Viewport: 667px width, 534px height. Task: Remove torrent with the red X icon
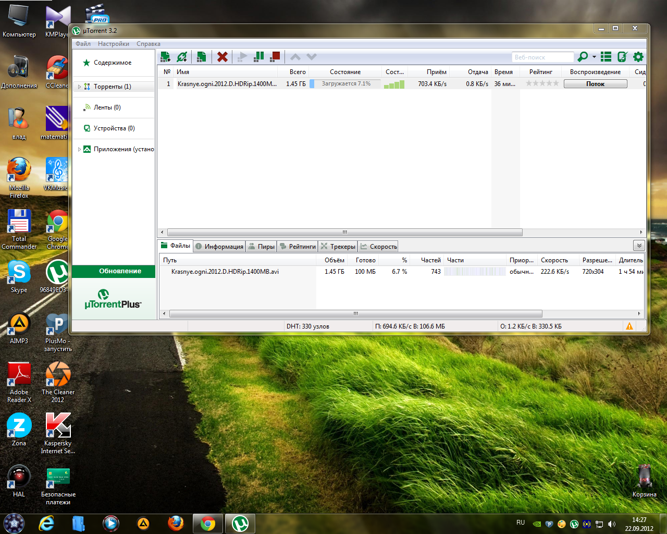pyautogui.click(x=223, y=57)
